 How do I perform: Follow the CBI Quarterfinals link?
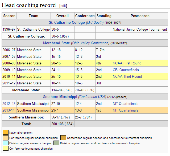point(126,70)
